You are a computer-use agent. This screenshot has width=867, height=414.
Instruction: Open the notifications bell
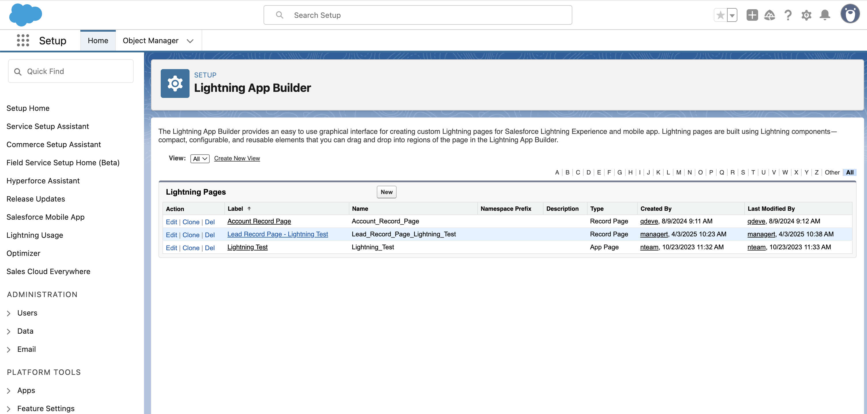(x=825, y=15)
